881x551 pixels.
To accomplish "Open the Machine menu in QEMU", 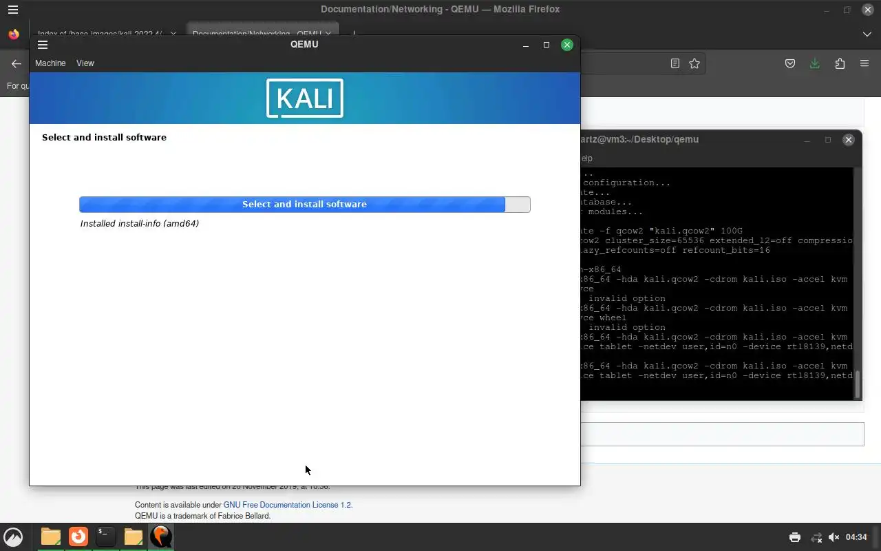I will point(50,63).
